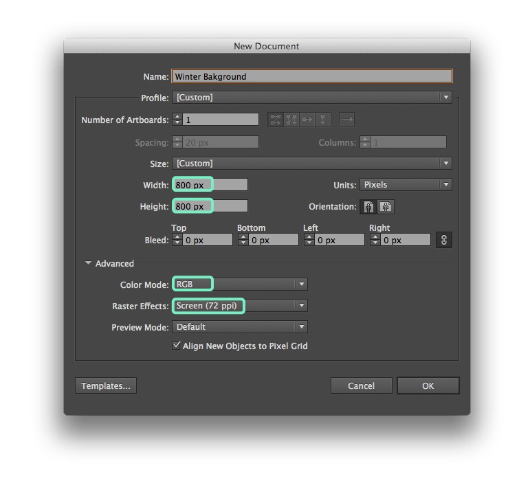
Task: Click the Templates... button
Action: (106, 385)
